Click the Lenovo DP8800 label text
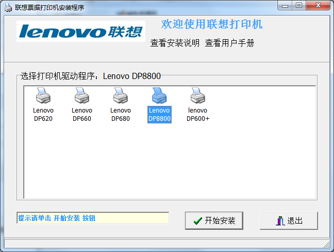Image resolution: width=334 pixels, height=252 pixels. coord(159,114)
